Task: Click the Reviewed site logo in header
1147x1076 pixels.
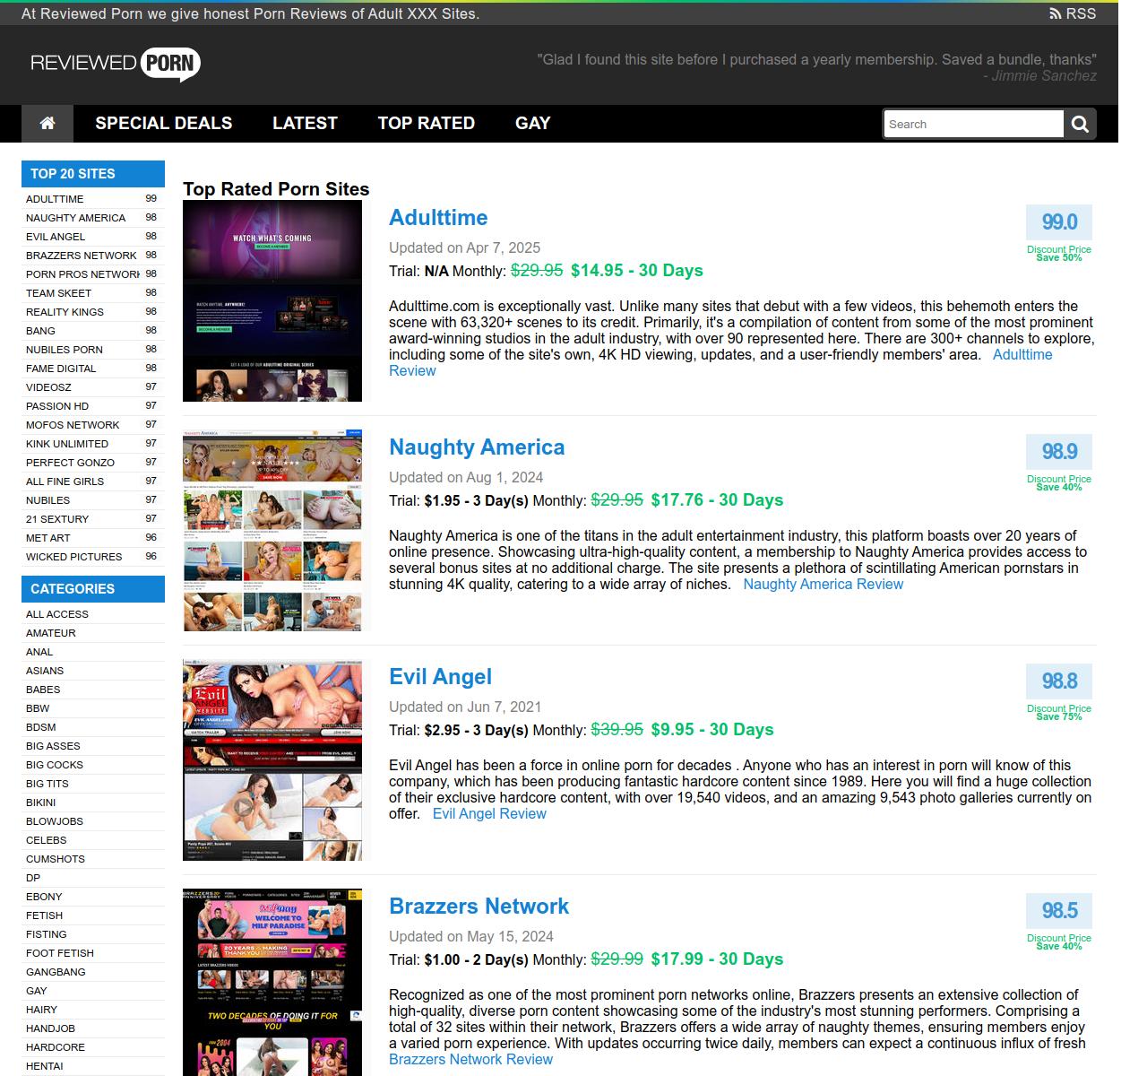Action: click(116, 64)
